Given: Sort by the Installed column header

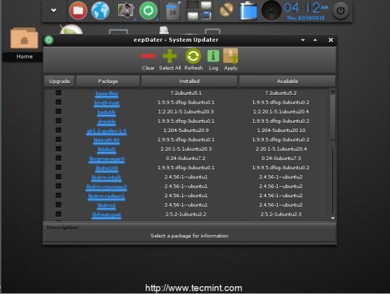Looking at the screenshot, I should coord(189,81).
